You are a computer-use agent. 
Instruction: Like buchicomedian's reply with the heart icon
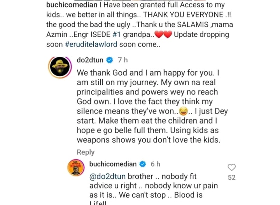(232, 167)
